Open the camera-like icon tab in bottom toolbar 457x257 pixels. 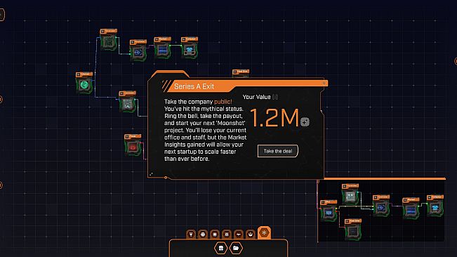point(227,234)
